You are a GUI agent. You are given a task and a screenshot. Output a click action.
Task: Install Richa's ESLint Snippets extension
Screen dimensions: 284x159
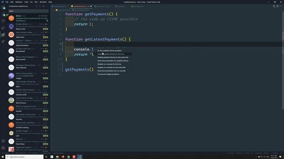(x=45, y=60)
